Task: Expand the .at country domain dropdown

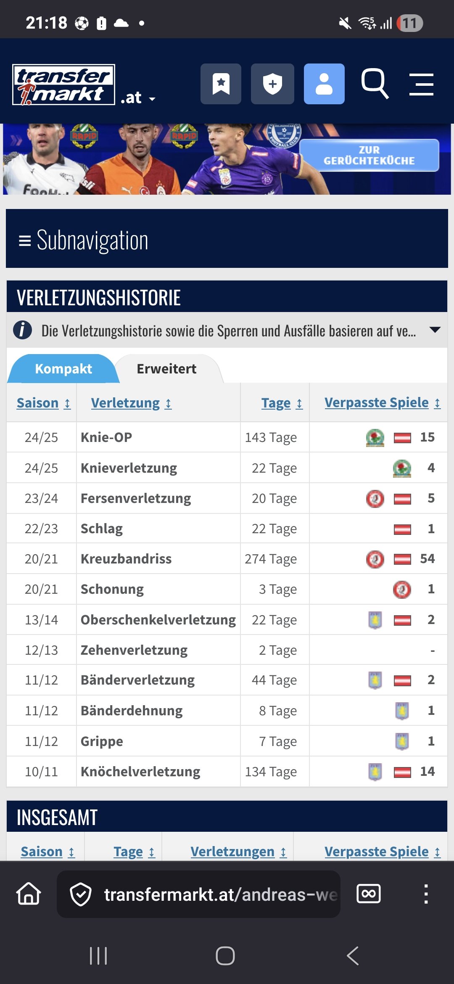Action: (138, 98)
